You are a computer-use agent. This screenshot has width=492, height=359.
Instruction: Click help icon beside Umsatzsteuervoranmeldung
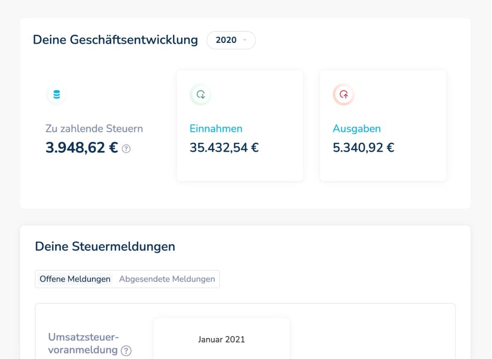point(126,350)
